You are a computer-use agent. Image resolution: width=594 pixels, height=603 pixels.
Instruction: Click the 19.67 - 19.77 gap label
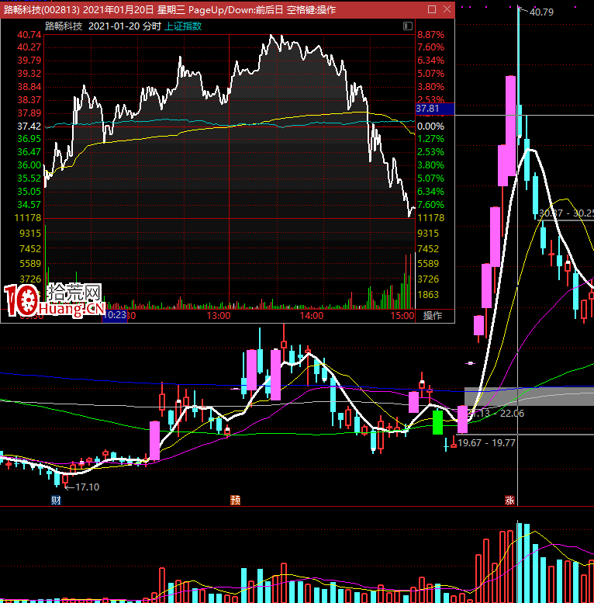click(x=486, y=442)
